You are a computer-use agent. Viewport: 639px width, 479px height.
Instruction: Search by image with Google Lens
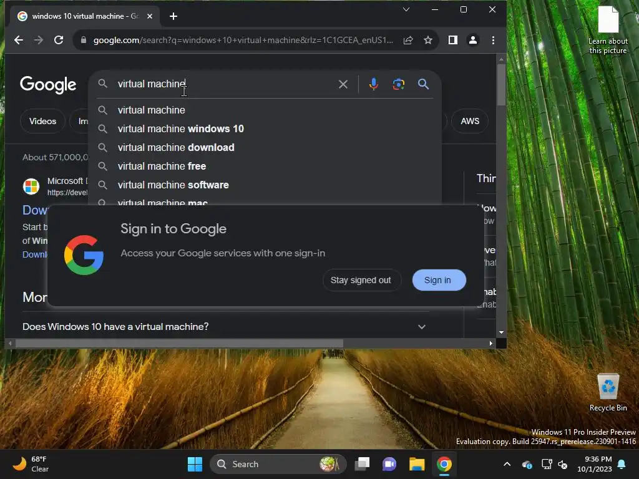399,84
